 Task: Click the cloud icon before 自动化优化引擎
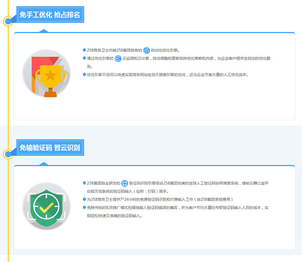point(146,50)
